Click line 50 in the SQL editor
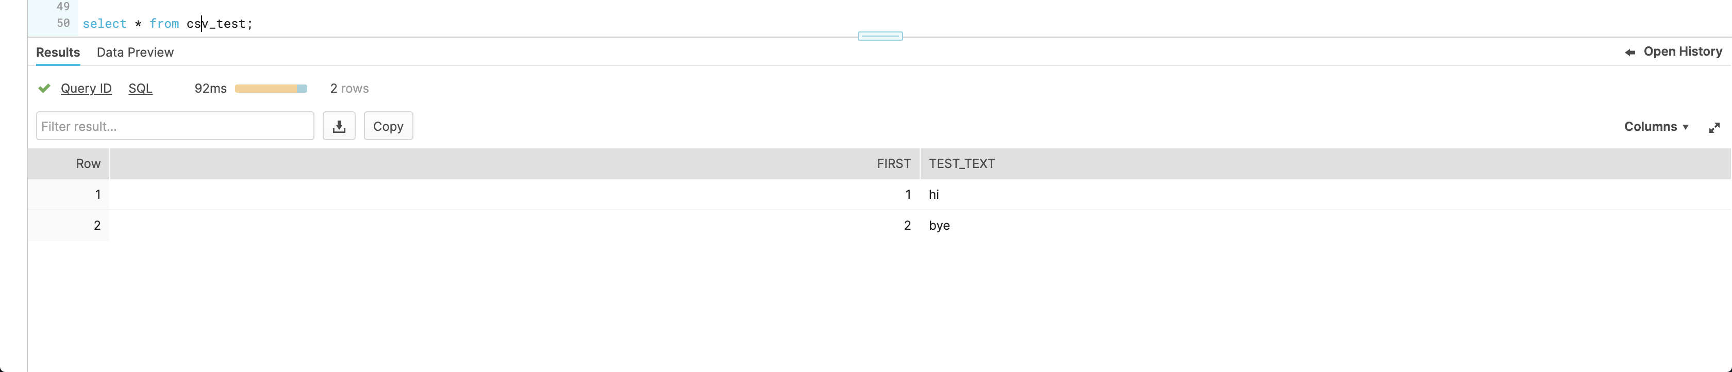 [168, 24]
